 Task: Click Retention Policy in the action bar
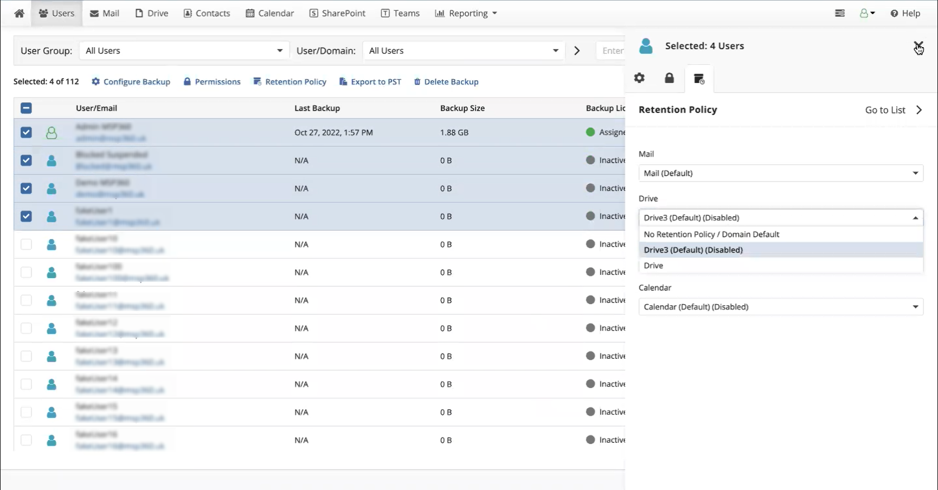[x=290, y=82]
